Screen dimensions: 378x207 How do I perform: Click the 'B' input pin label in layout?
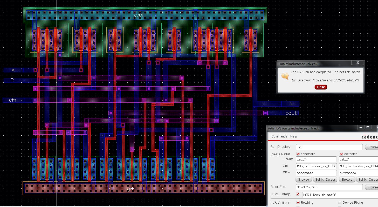click(12, 80)
